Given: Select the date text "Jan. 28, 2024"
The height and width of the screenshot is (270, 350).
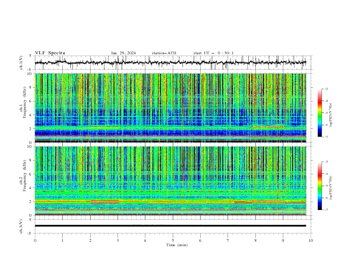Looking at the screenshot, I should pos(123,53).
